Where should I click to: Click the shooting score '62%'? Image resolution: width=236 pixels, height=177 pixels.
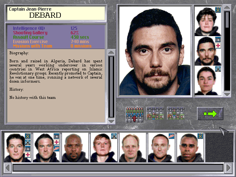coord(74,33)
